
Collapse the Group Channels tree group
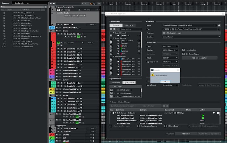(113, 38)
